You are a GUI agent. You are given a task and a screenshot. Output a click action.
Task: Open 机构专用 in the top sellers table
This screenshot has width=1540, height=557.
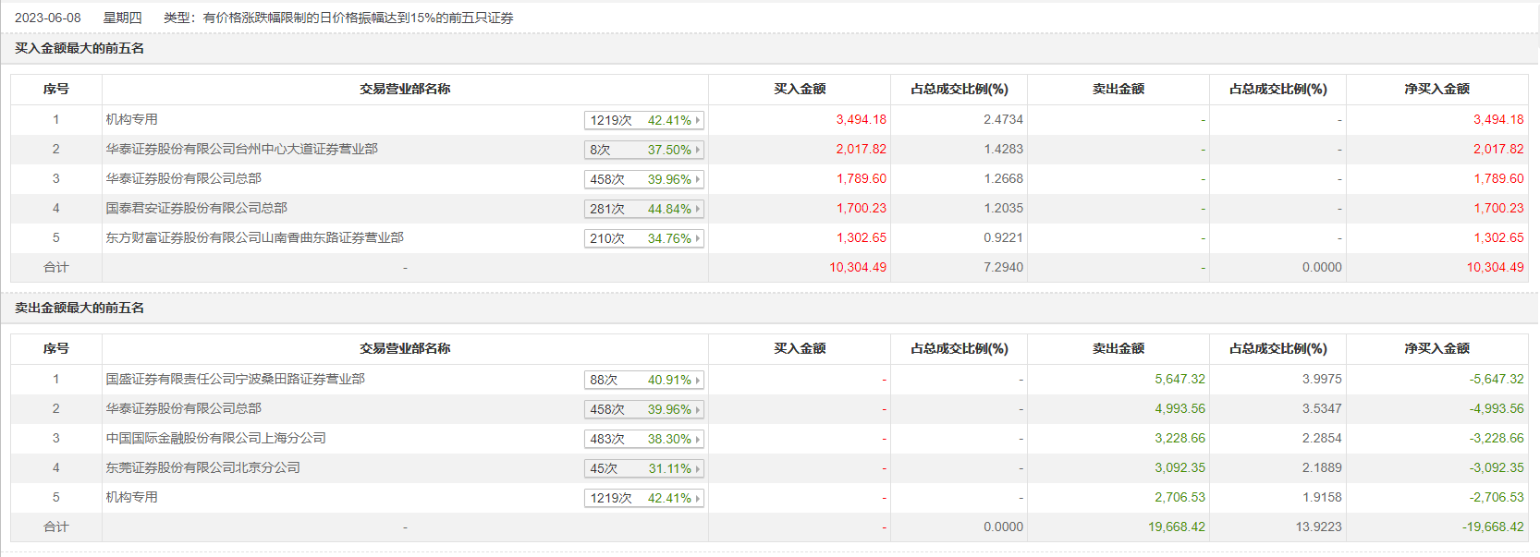131,497
